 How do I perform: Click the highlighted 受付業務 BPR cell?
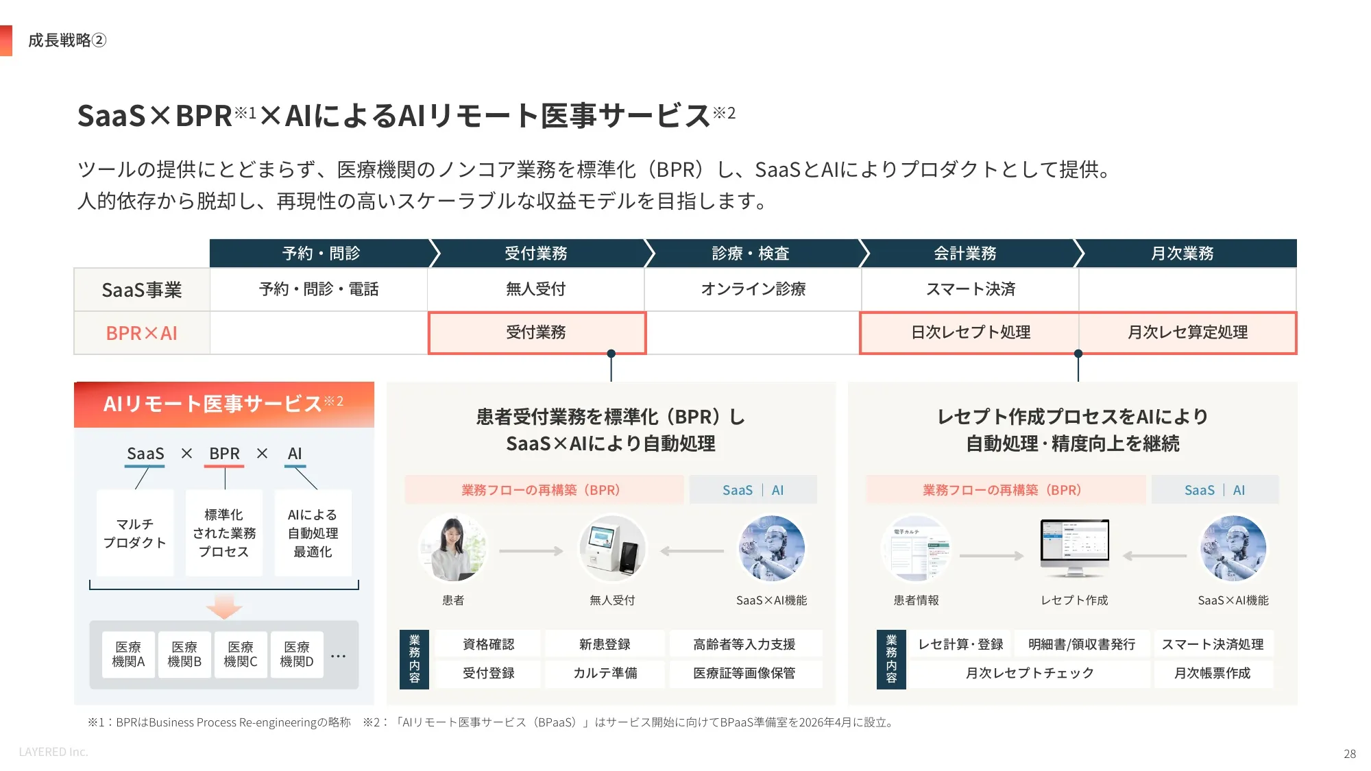[x=537, y=333]
